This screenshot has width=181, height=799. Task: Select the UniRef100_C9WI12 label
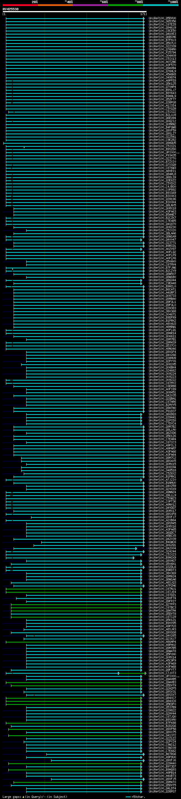coord(162,745)
